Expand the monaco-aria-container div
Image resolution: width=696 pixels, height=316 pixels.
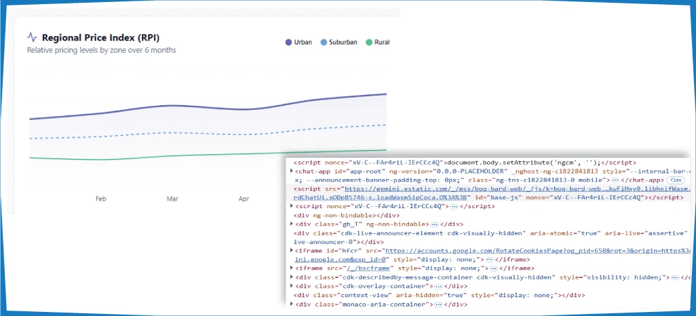click(x=291, y=304)
